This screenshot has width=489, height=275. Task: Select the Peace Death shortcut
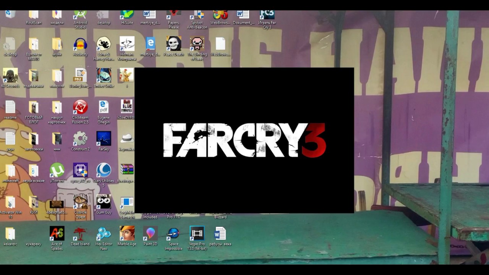(x=174, y=47)
